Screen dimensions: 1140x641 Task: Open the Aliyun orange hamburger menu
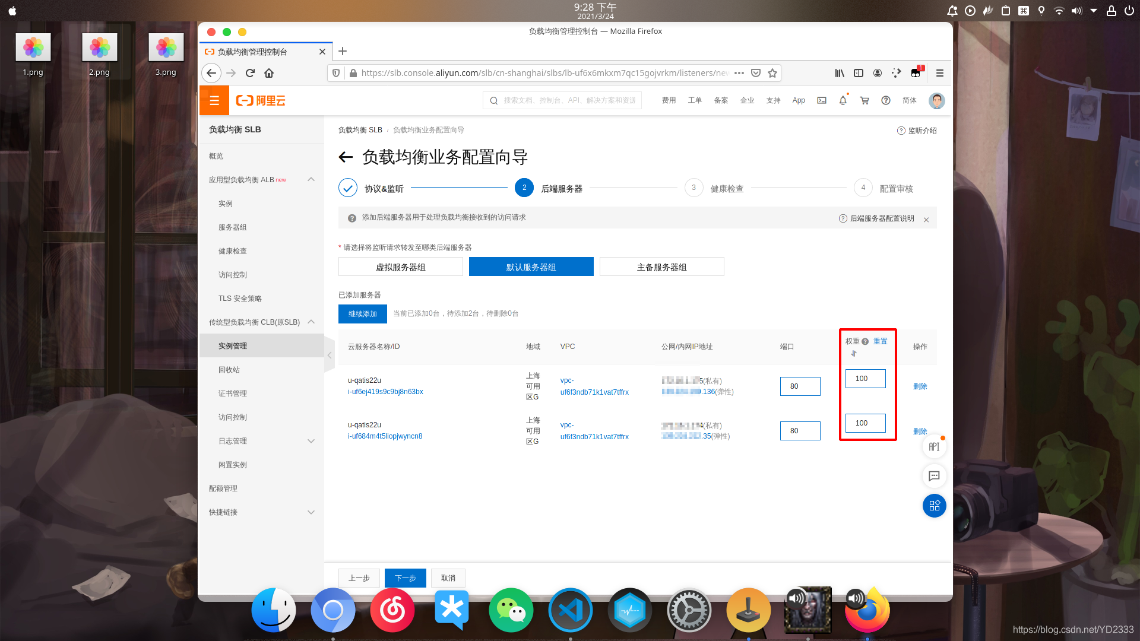pos(214,100)
